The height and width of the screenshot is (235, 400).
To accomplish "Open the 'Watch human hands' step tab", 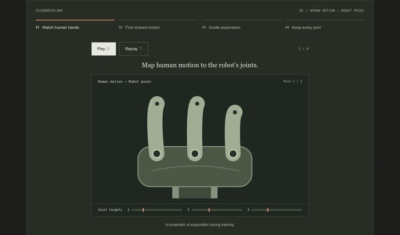I will coord(75,25).
